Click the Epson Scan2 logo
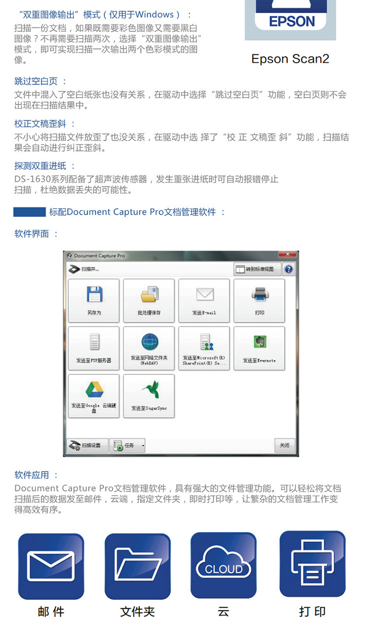 291,20
